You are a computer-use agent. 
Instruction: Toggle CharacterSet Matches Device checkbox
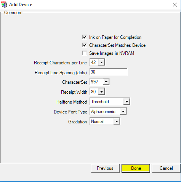(x=85, y=45)
